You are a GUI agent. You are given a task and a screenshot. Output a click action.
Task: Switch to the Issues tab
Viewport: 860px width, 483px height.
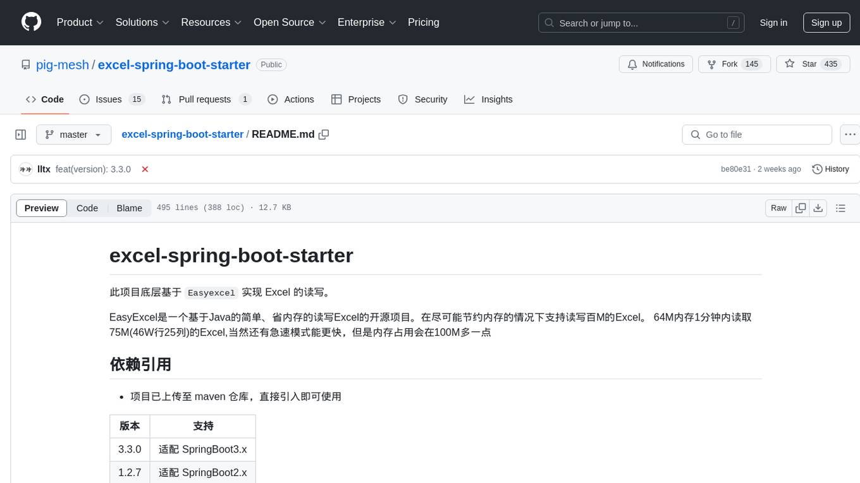pos(112,99)
